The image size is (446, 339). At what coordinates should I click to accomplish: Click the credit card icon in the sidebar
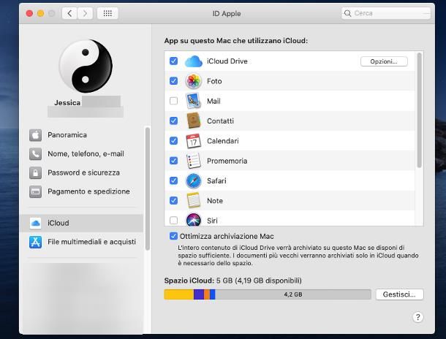point(36,192)
